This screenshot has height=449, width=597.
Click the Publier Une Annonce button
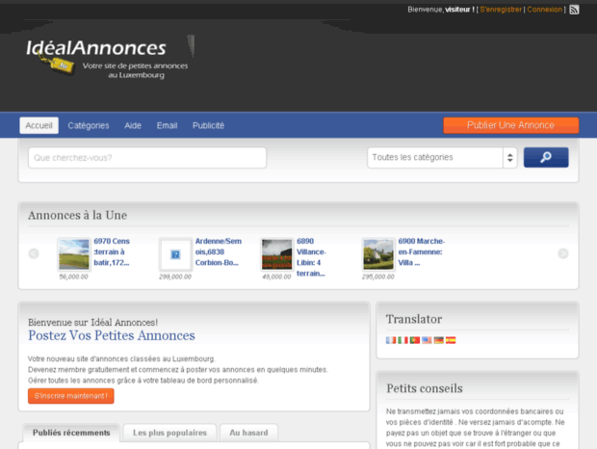click(x=511, y=125)
